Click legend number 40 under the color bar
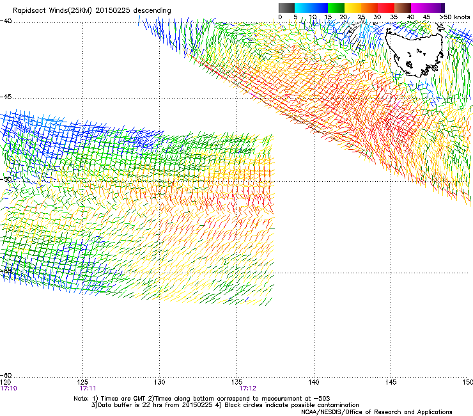473x416 pixels. click(410, 17)
